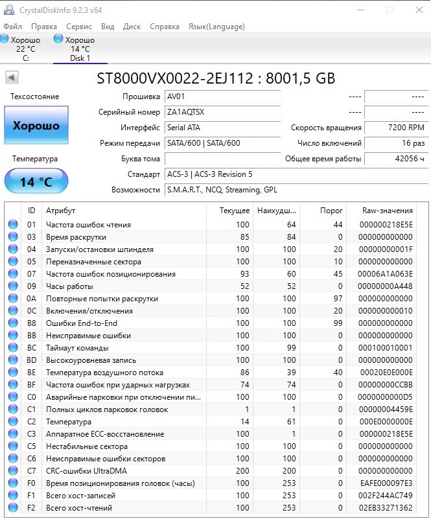Open the Язык(Language) menu
Image resolution: width=431 pixels, height=519 pixels.
(x=216, y=27)
